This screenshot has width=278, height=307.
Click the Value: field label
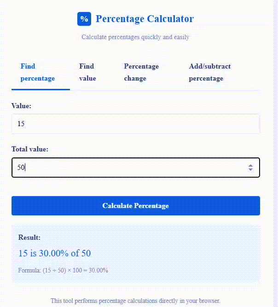point(21,106)
